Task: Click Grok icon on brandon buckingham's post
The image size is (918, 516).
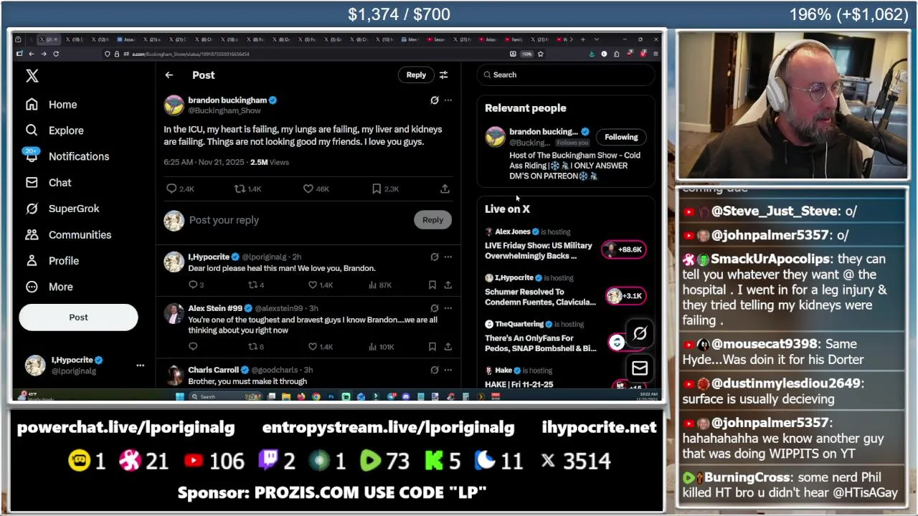Action: coord(435,100)
